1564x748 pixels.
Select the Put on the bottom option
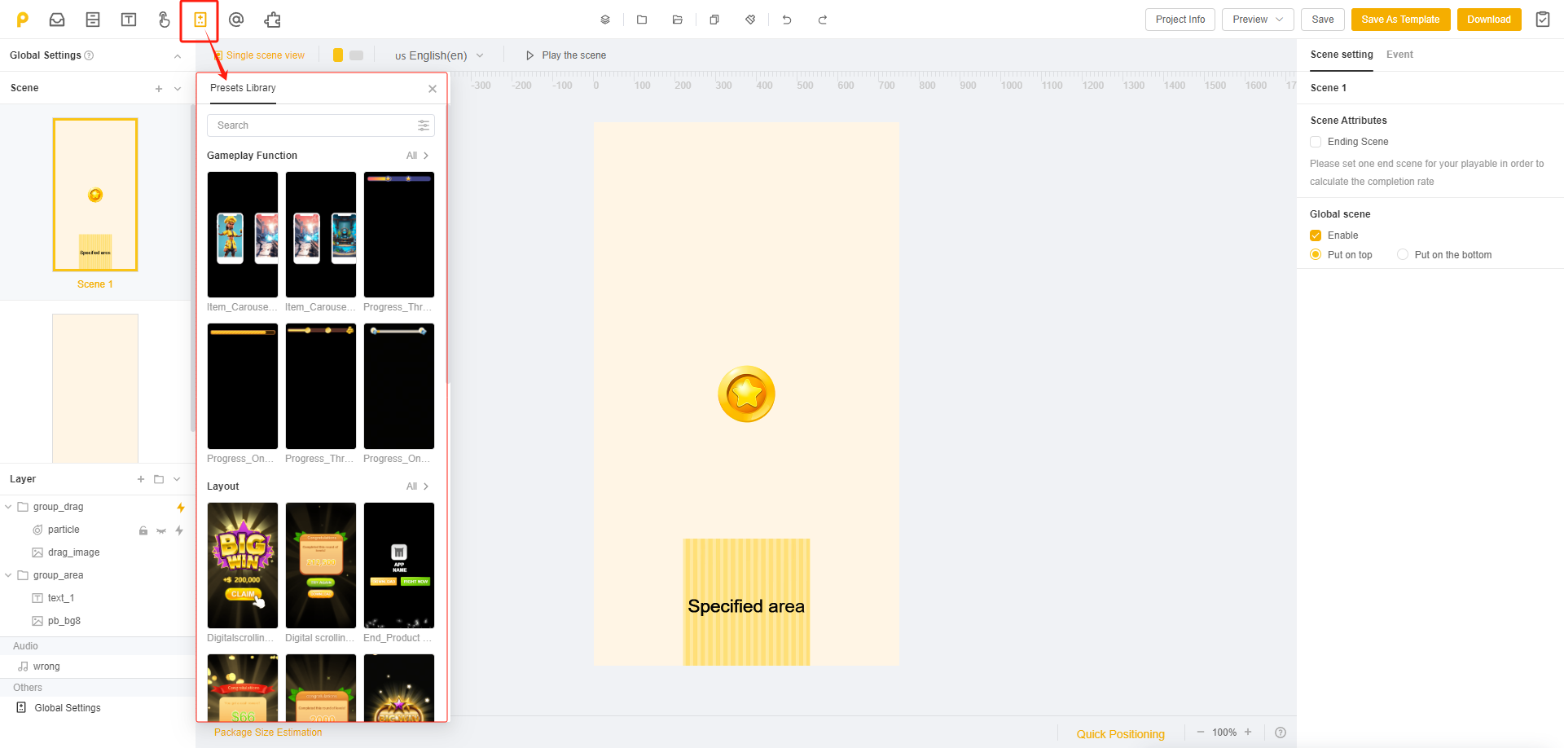pos(1403,255)
